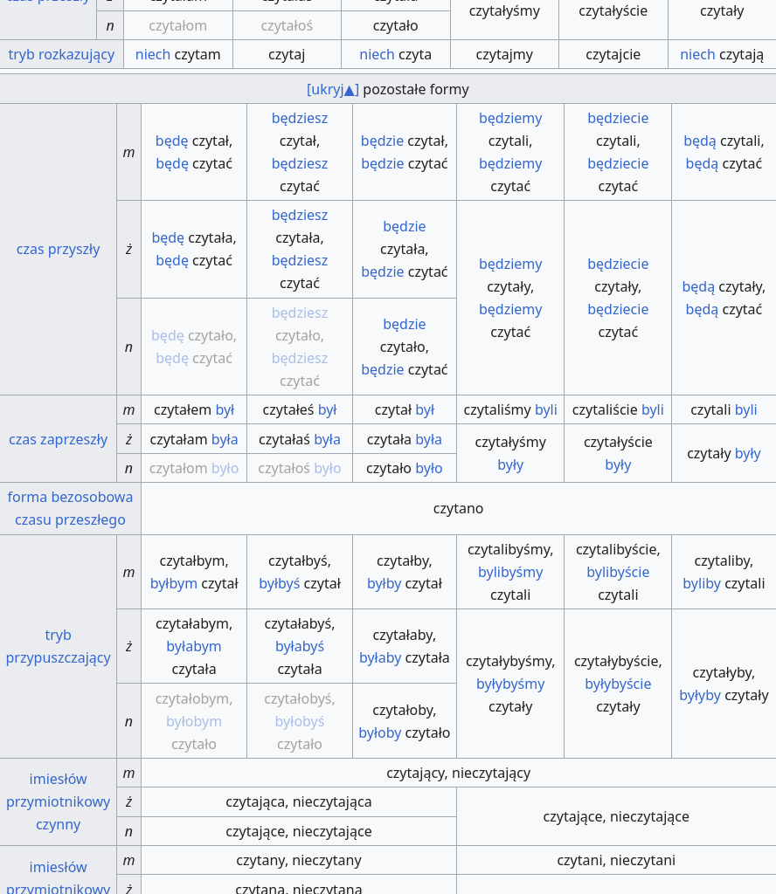Click the 'bylibyście' link
Image resolution: width=776 pixels, height=894 pixels.
[618, 572]
